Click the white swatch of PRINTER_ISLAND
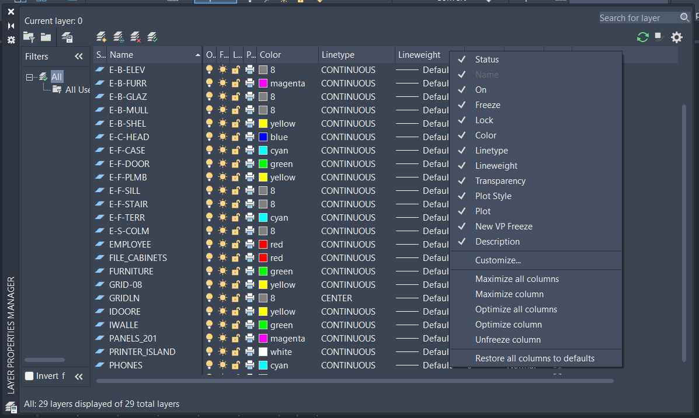The width and height of the screenshot is (699, 418). 263,351
